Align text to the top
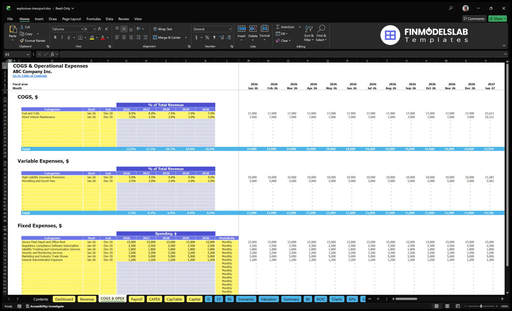This screenshot has height=311, width=512. point(117,29)
